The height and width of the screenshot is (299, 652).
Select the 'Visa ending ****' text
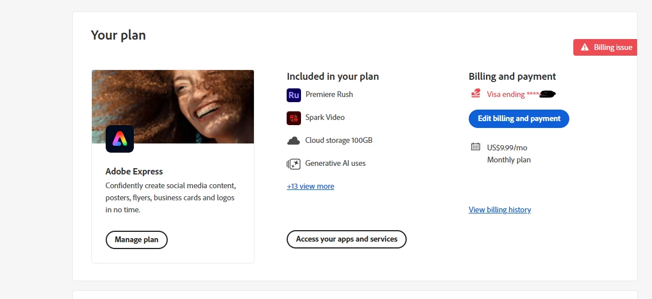click(x=513, y=94)
